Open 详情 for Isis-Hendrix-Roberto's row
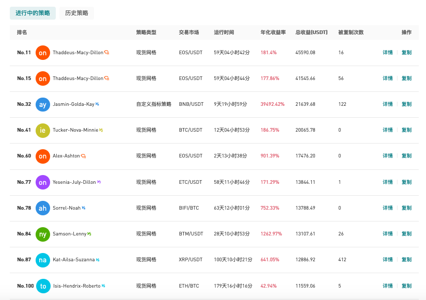Viewport: 426px width, 300px height. click(388, 286)
